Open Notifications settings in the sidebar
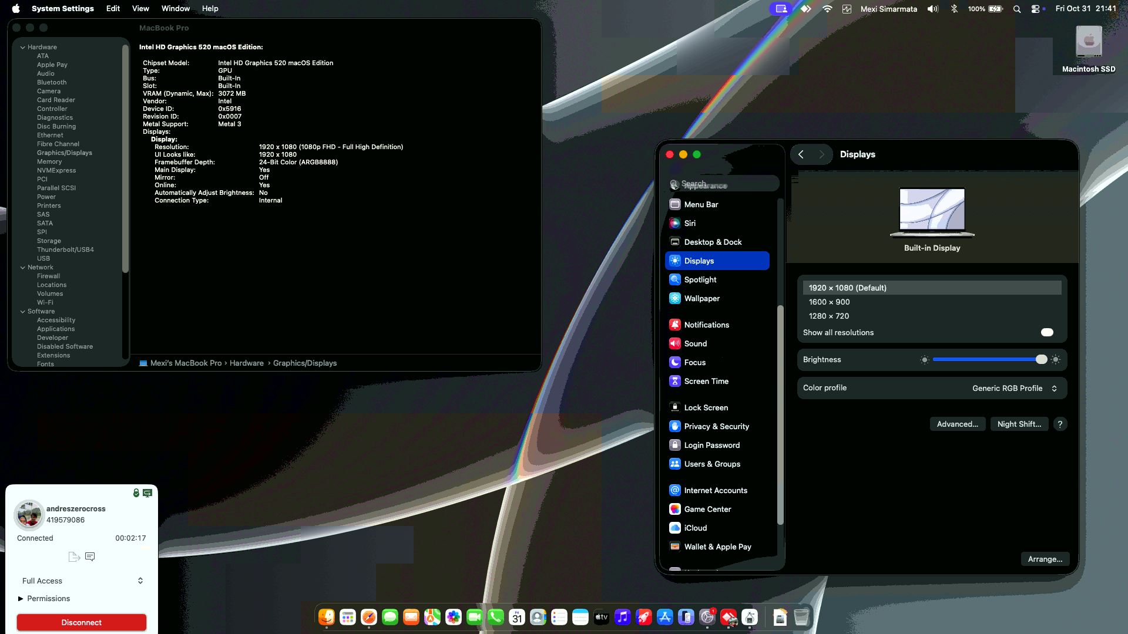This screenshot has height=634, width=1128. click(x=717, y=325)
